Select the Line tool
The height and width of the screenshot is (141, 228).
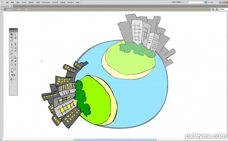[x=11, y=48]
